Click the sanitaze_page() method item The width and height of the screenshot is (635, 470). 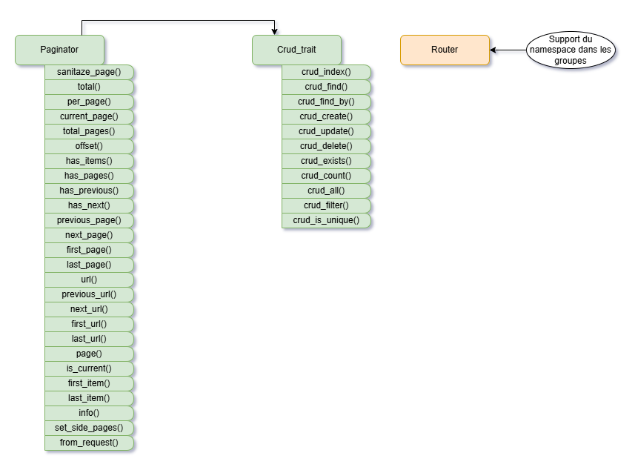(x=89, y=72)
